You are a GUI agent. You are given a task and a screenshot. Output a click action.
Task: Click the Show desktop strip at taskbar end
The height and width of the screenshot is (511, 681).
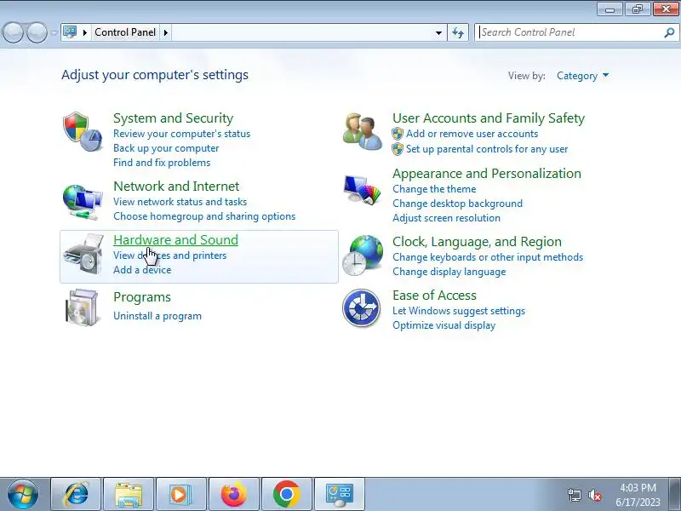[x=675, y=494]
